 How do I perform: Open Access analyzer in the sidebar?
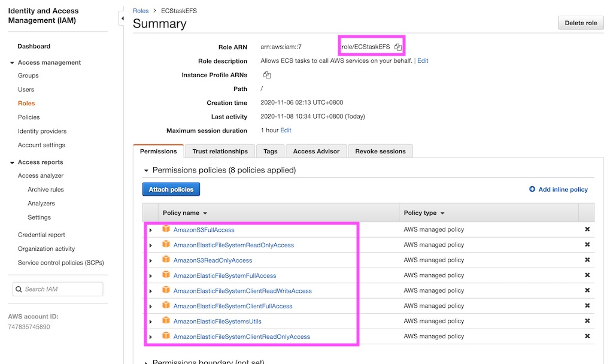click(x=40, y=176)
